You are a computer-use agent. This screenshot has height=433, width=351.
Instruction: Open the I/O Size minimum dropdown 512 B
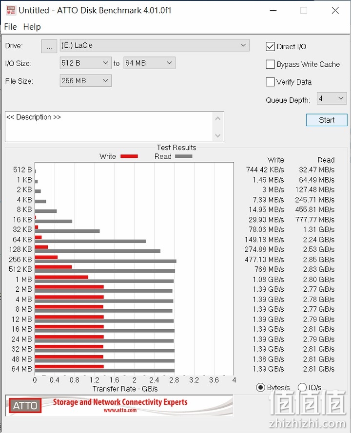85,63
